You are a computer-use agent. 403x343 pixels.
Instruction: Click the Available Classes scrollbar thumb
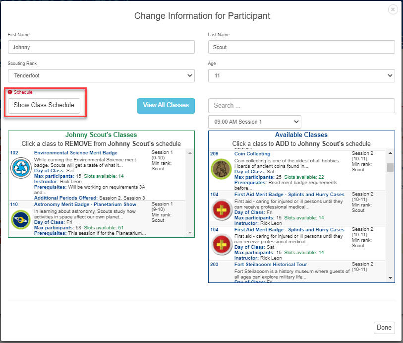click(x=390, y=167)
